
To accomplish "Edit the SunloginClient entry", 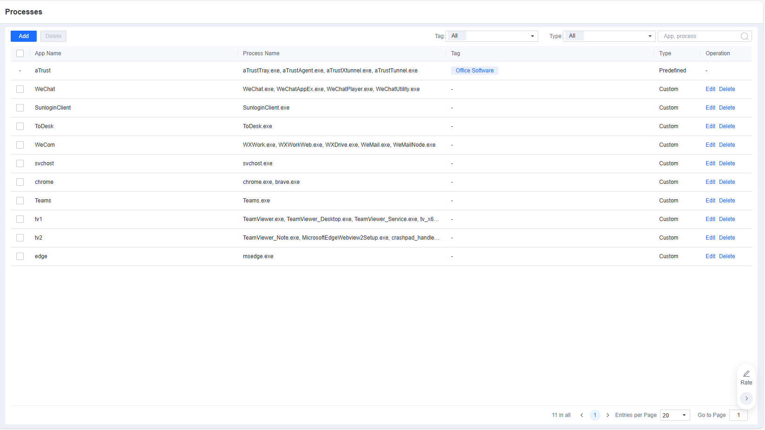I will coord(710,108).
